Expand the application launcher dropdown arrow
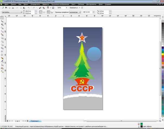Image resolution: width=164 pixels, height=129 pixels. click(x=51, y=8)
